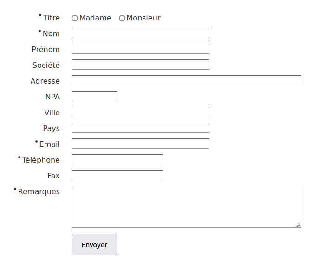Focus the Prénom input box
Image resolution: width=325 pixels, height=269 pixels.
(x=140, y=49)
